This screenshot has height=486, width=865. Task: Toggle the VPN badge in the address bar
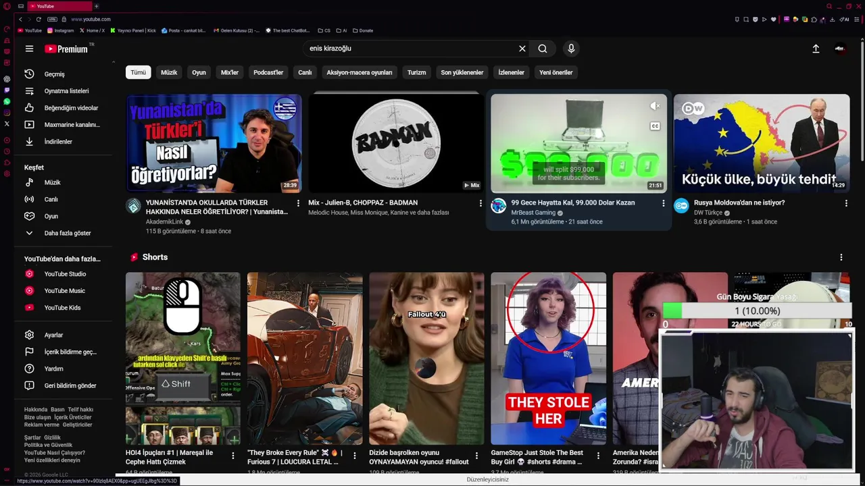point(52,19)
